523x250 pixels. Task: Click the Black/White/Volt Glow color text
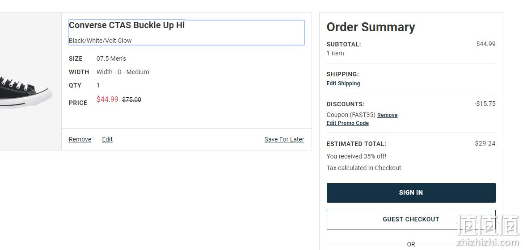(x=100, y=41)
